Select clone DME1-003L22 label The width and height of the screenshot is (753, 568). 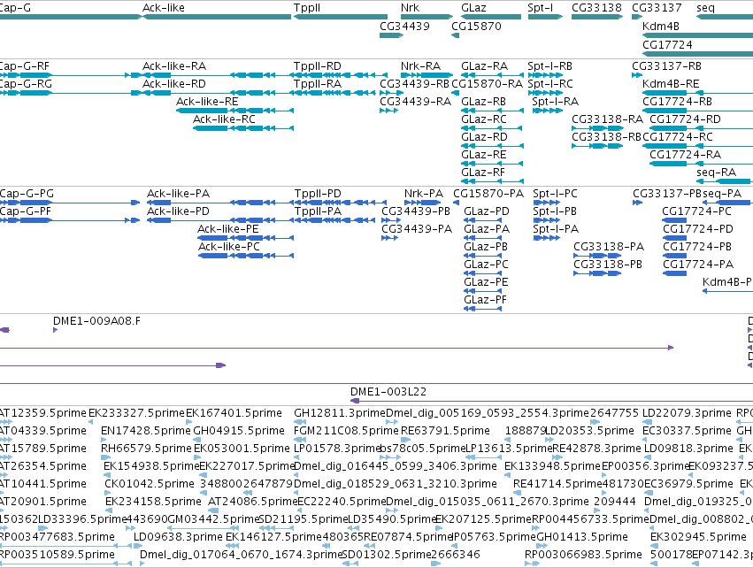tap(388, 392)
